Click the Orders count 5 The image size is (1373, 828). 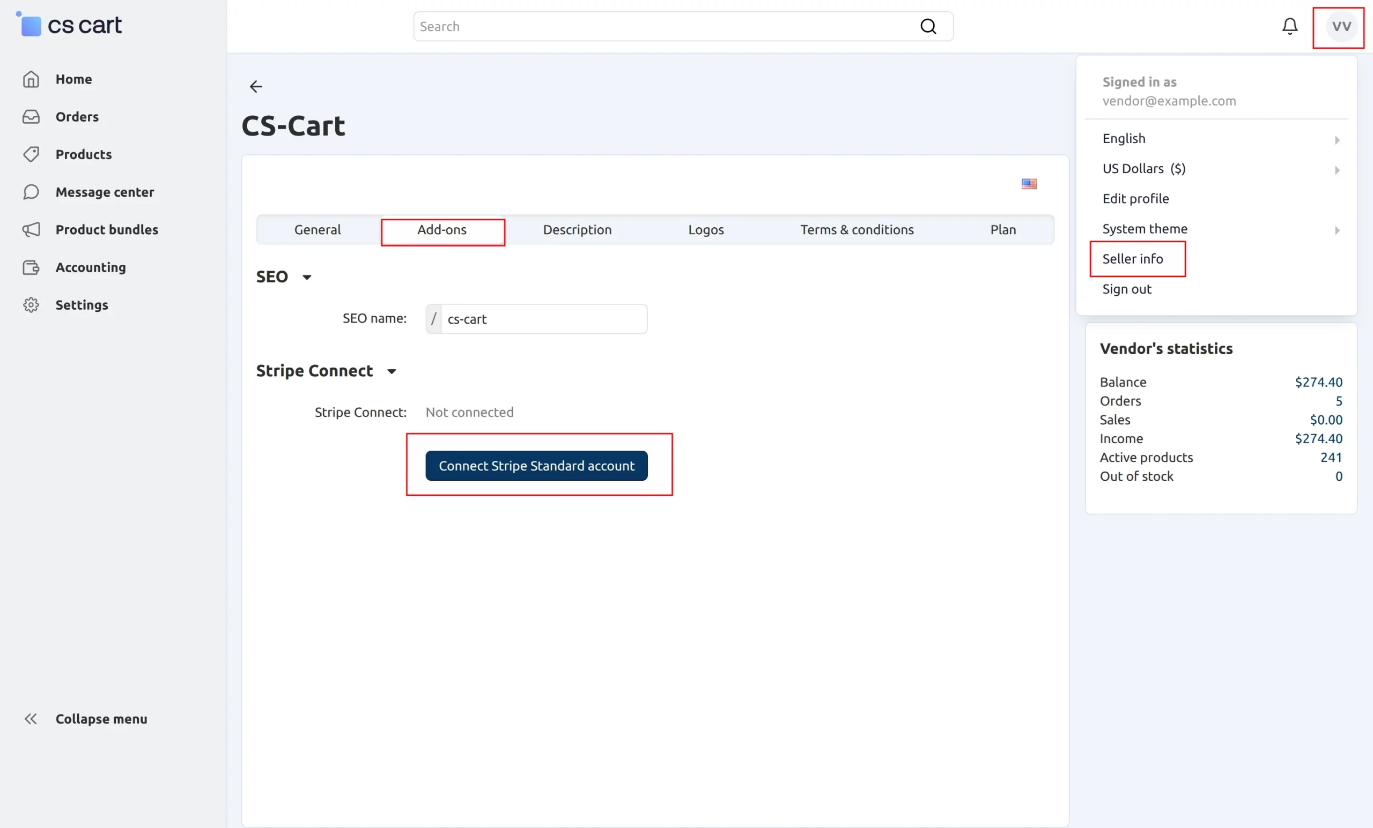pyautogui.click(x=1339, y=401)
